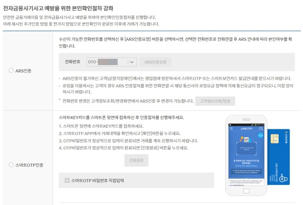The height and width of the screenshot is (205, 303).
Task: Click the 전화번호 변경은 고객정보조회 notice text
Action: 128,101
